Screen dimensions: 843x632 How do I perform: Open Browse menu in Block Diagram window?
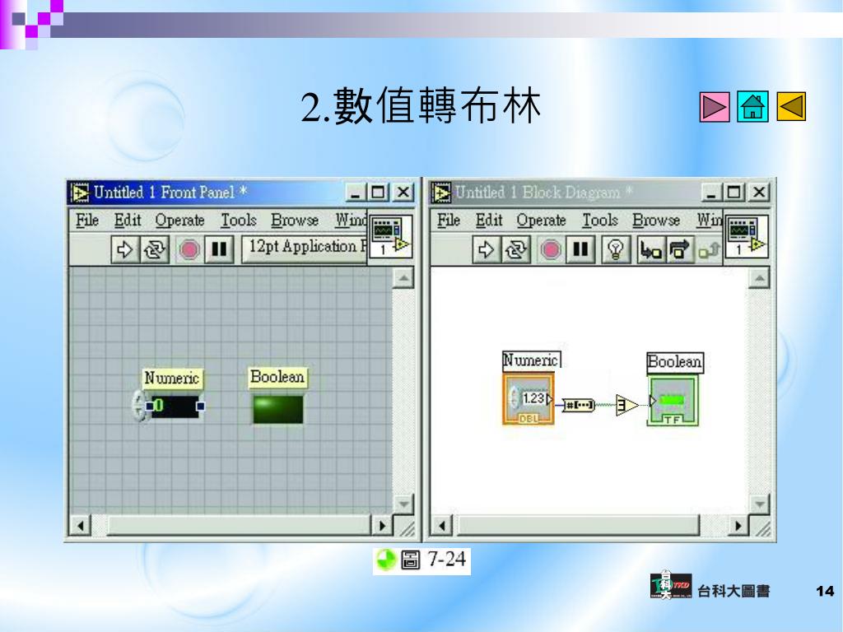656,221
